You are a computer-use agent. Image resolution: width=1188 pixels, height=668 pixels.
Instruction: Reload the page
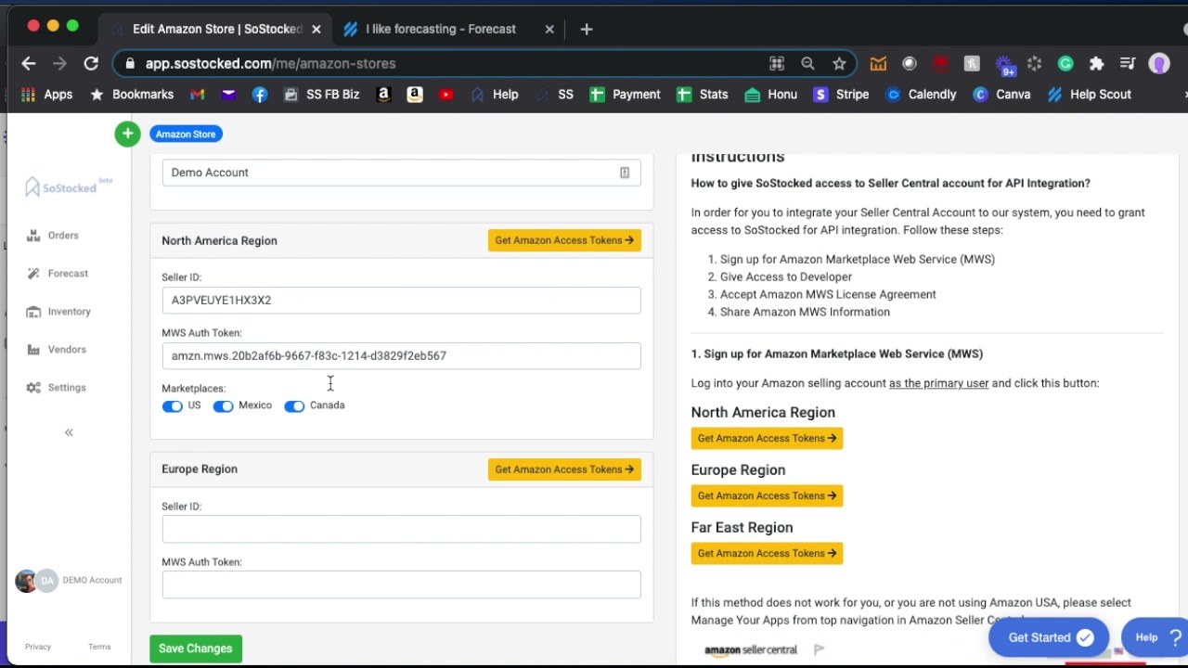(x=91, y=63)
